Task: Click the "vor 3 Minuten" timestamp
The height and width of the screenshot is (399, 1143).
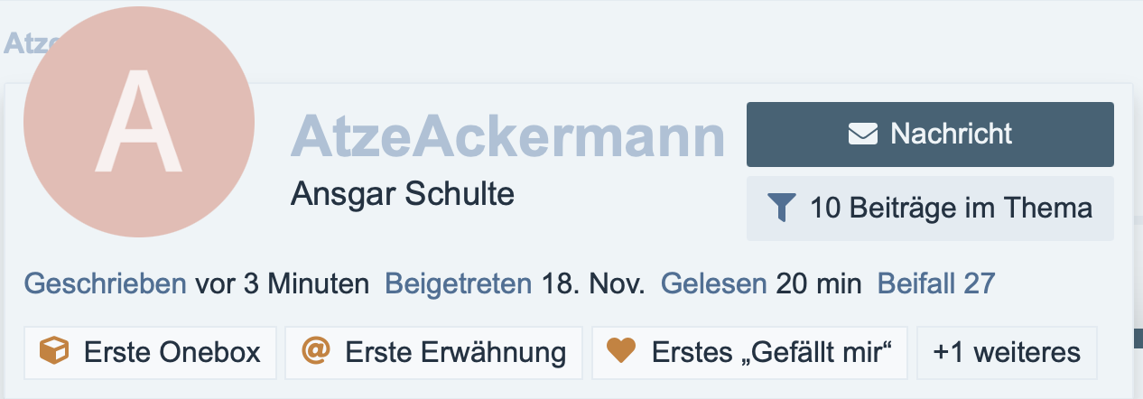Action: [x=282, y=284]
